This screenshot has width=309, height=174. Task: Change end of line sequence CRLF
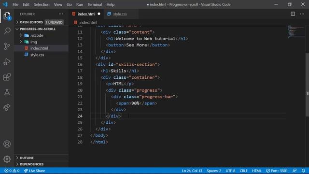(x=243, y=171)
